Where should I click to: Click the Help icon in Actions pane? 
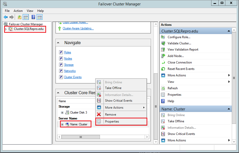[163, 101]
